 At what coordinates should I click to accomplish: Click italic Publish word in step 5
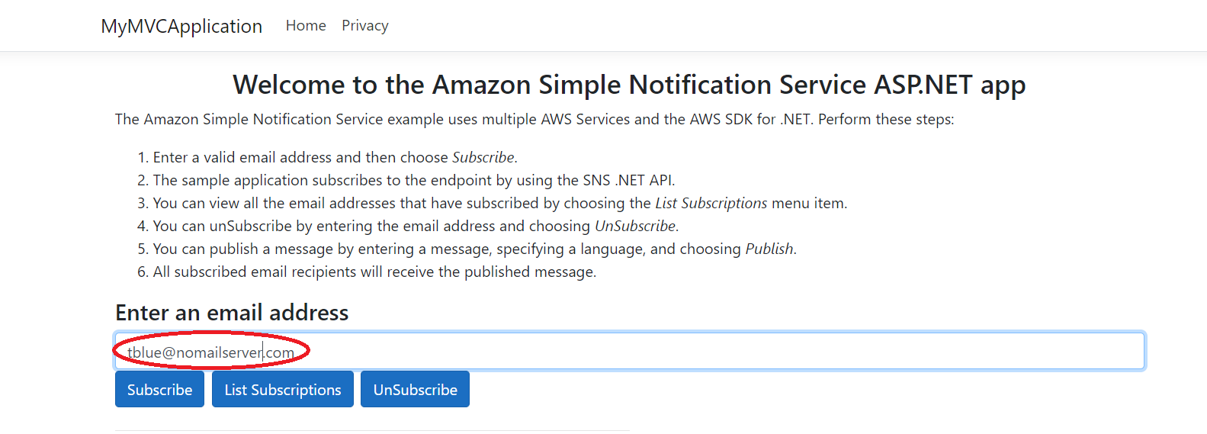coord(769,249)
